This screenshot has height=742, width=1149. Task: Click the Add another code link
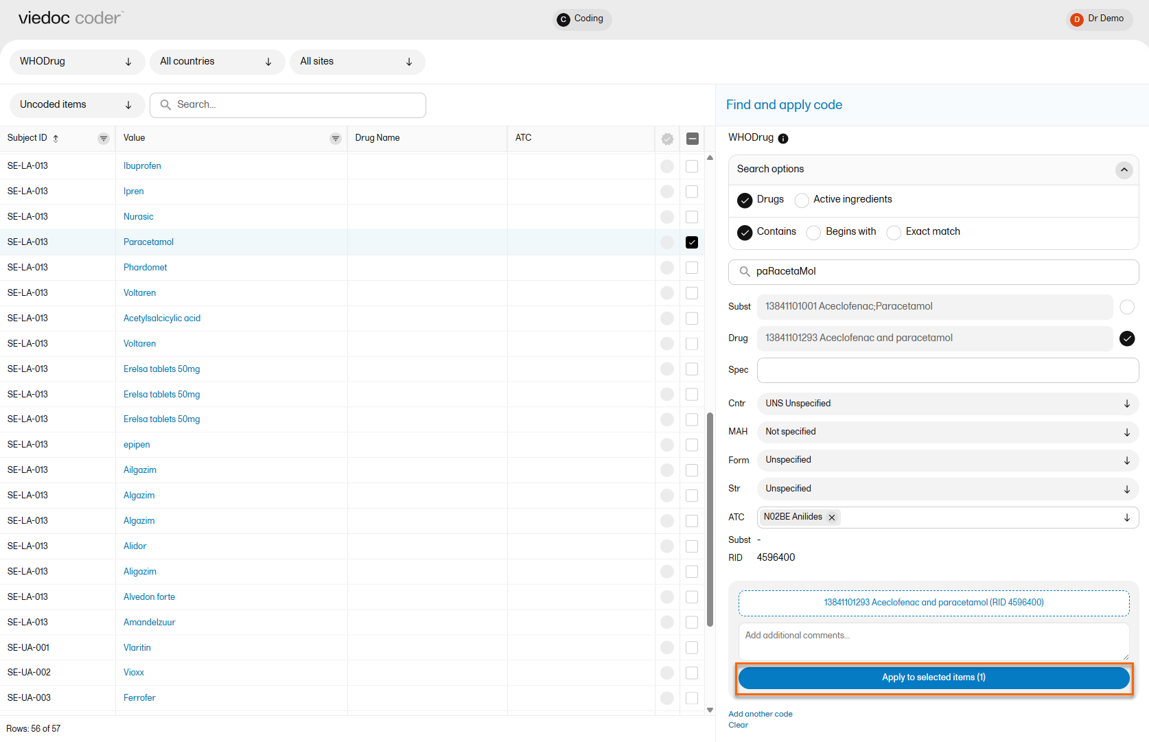(761, 714)
